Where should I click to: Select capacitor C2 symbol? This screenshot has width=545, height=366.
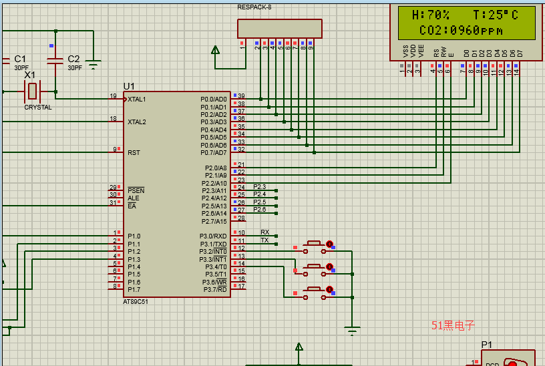click(55, 61)
